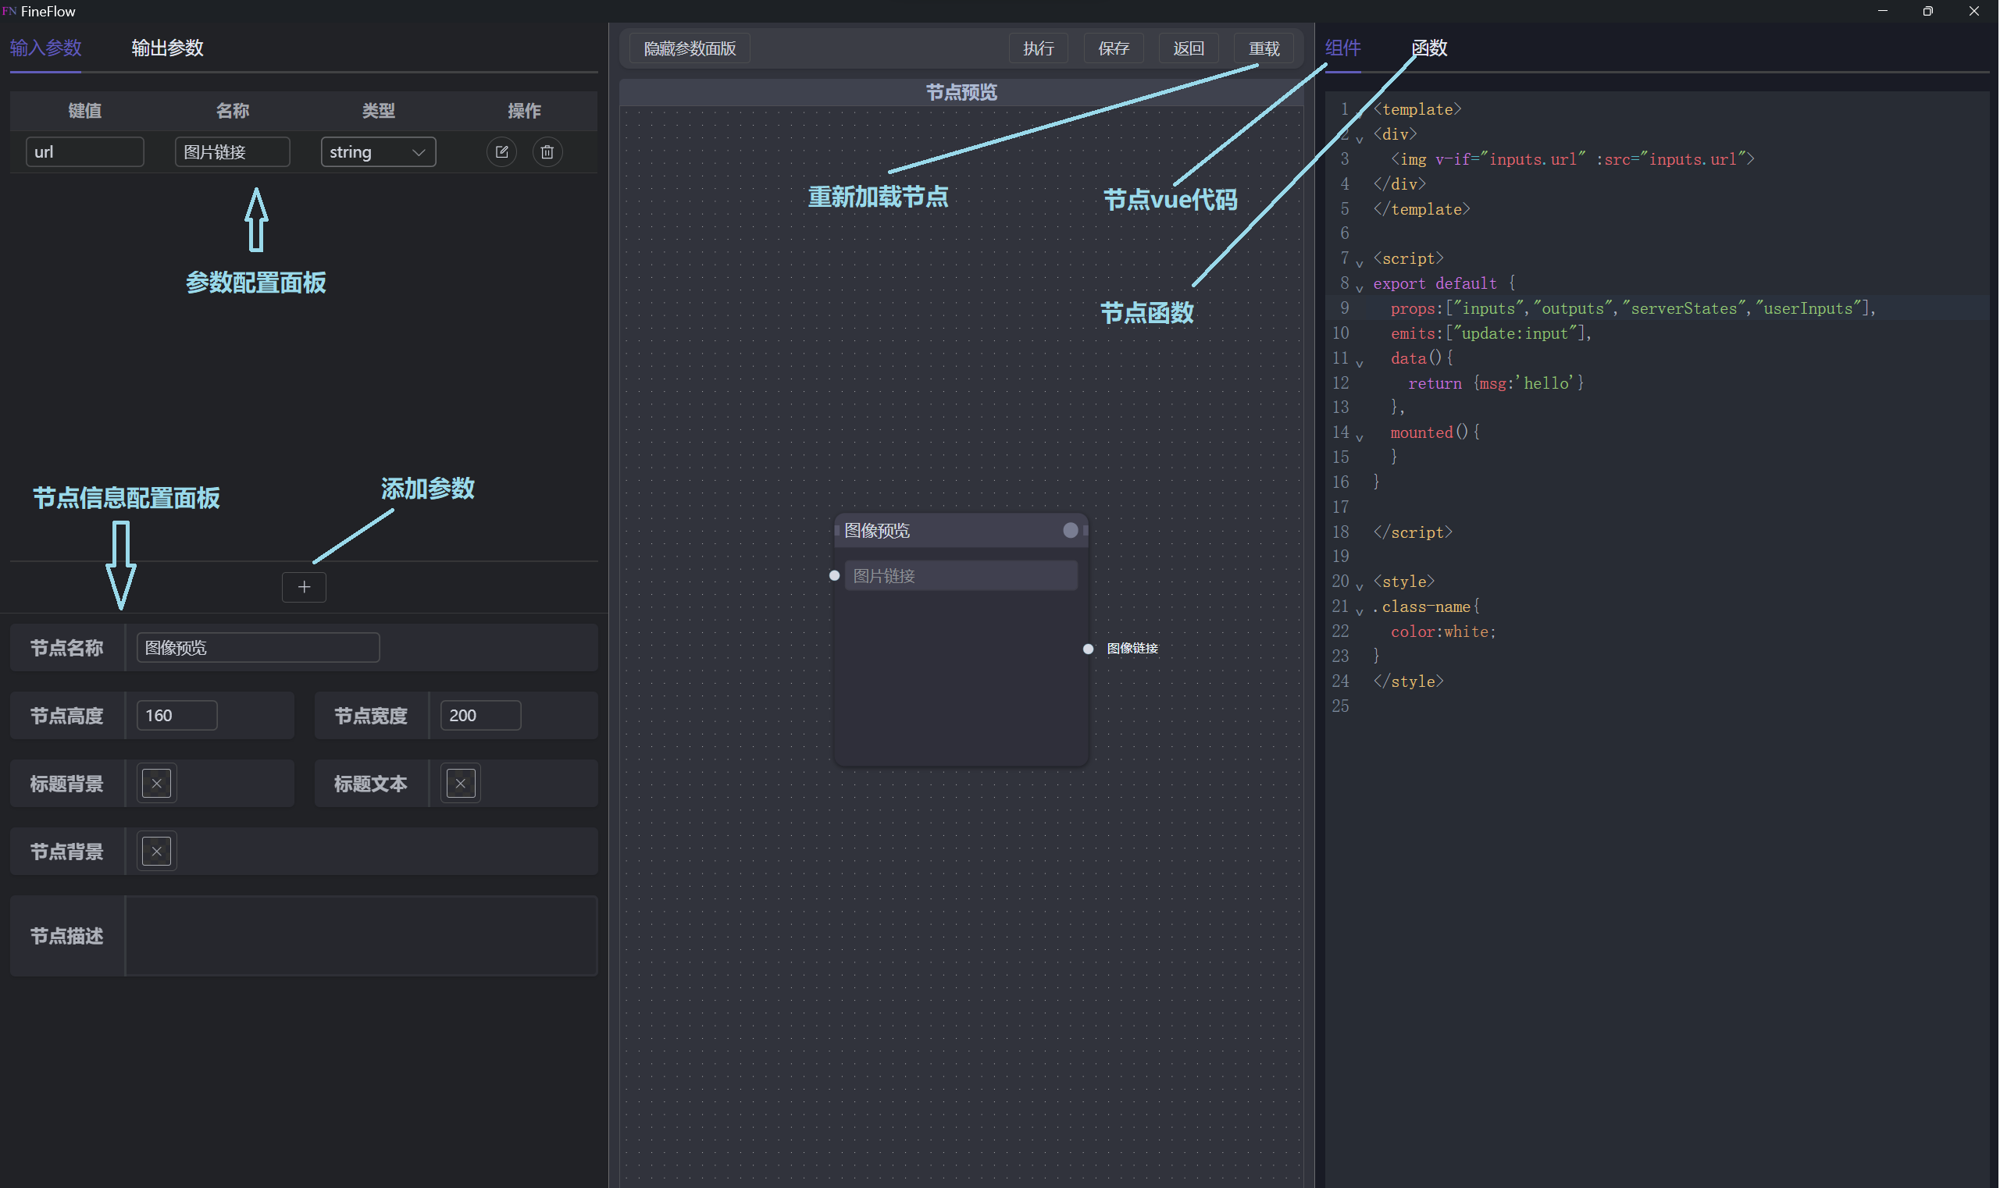This screenshot has width=2000, height=1188.
Task: Click code line 22 color:white
Action: coord(1443,631)
